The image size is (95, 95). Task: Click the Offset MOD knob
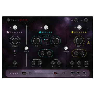click(x=59, y=63)
